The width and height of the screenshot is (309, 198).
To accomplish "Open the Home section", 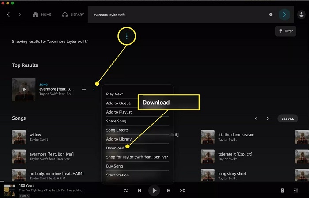I will 42,15.
